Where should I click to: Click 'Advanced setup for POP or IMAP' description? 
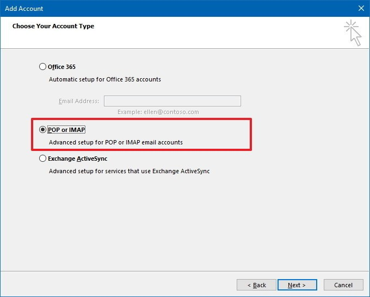[115, 142]
